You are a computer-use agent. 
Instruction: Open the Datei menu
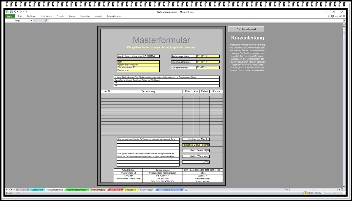click(x=10, y=16)
